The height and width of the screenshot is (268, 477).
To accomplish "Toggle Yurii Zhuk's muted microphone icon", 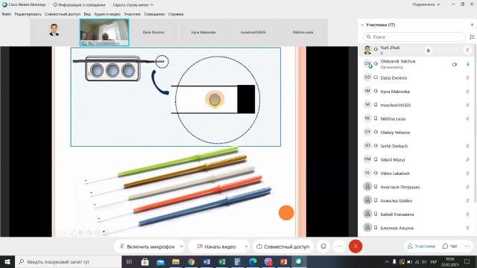I will tap(467, 50).
